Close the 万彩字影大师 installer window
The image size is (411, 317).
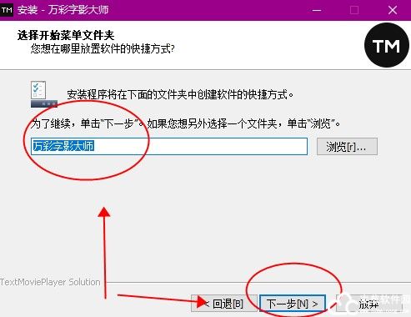(393, 10)
